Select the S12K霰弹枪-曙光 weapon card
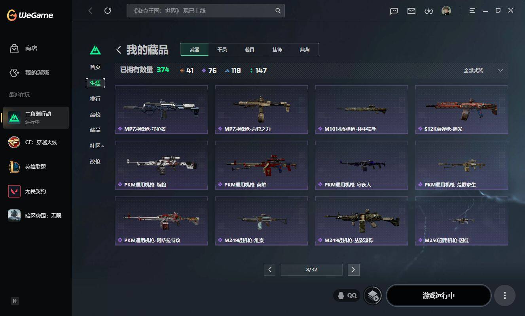525x316 pixels. pos(461,109)
